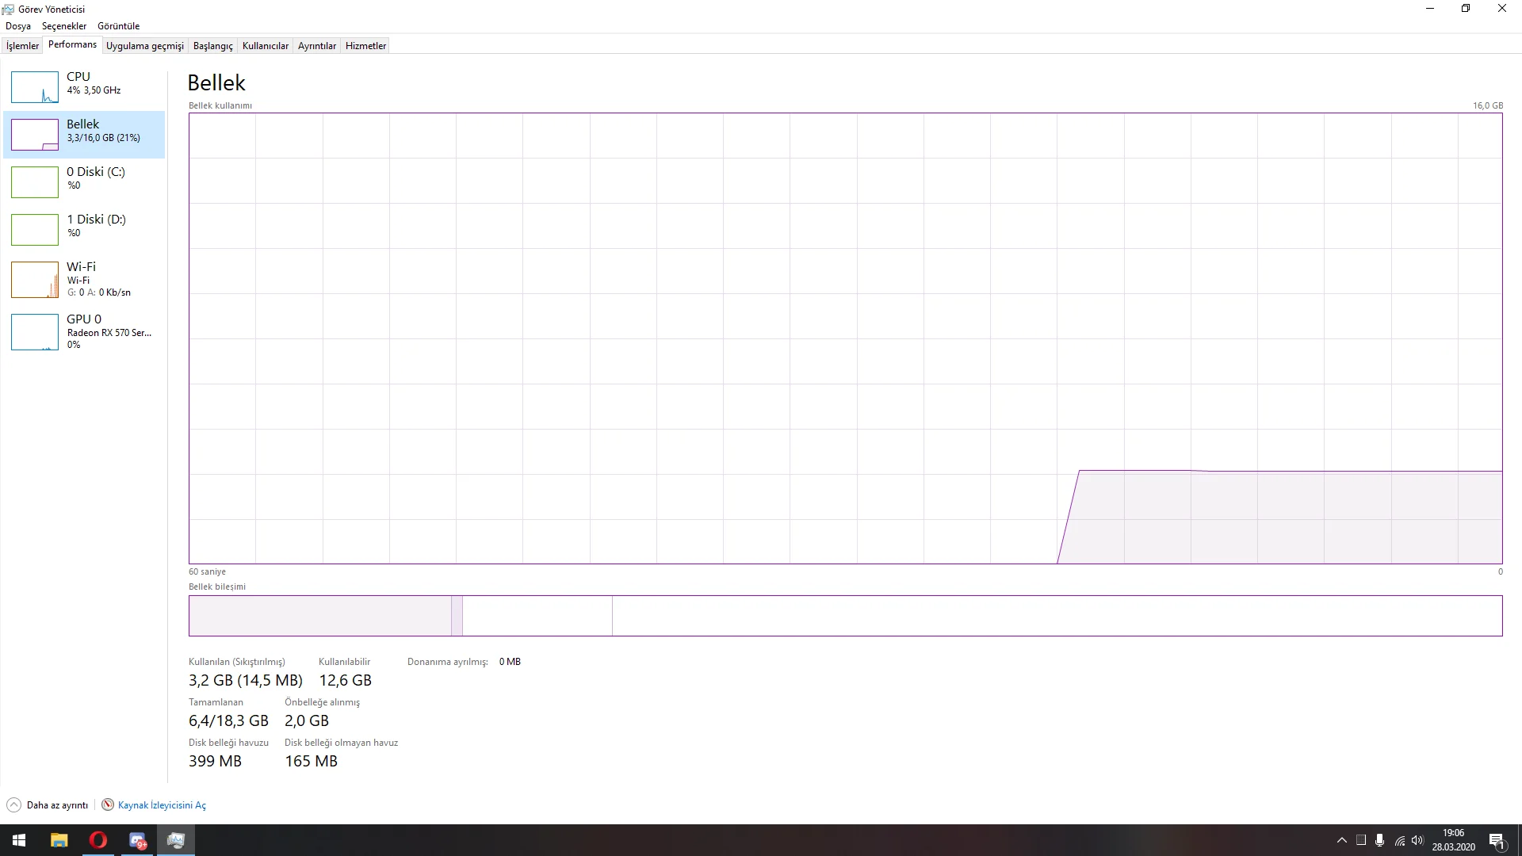Open the Opera browser taskbar icon

[98, 840]
